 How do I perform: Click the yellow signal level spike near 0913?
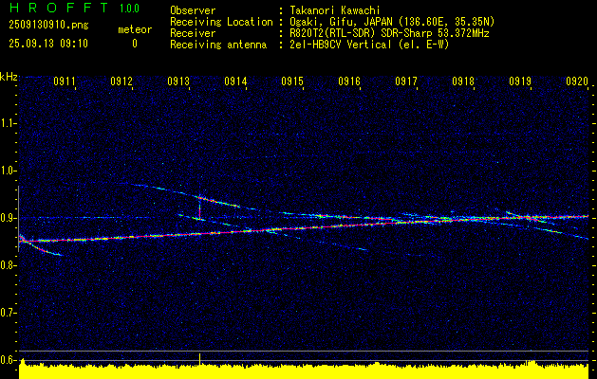pyautogui.click(x=199, y=359)
